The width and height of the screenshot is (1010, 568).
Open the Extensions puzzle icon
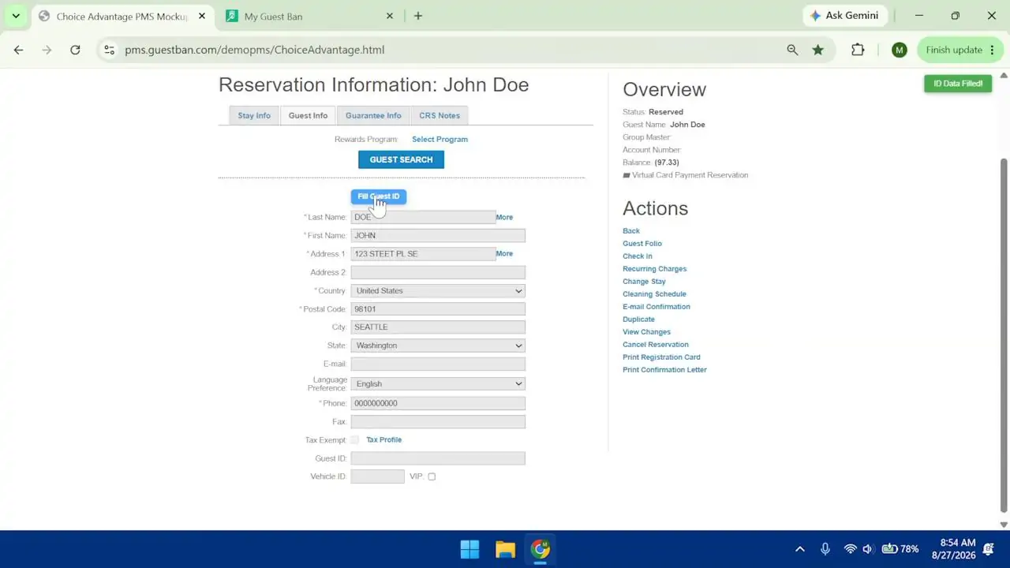pos(858,50)
